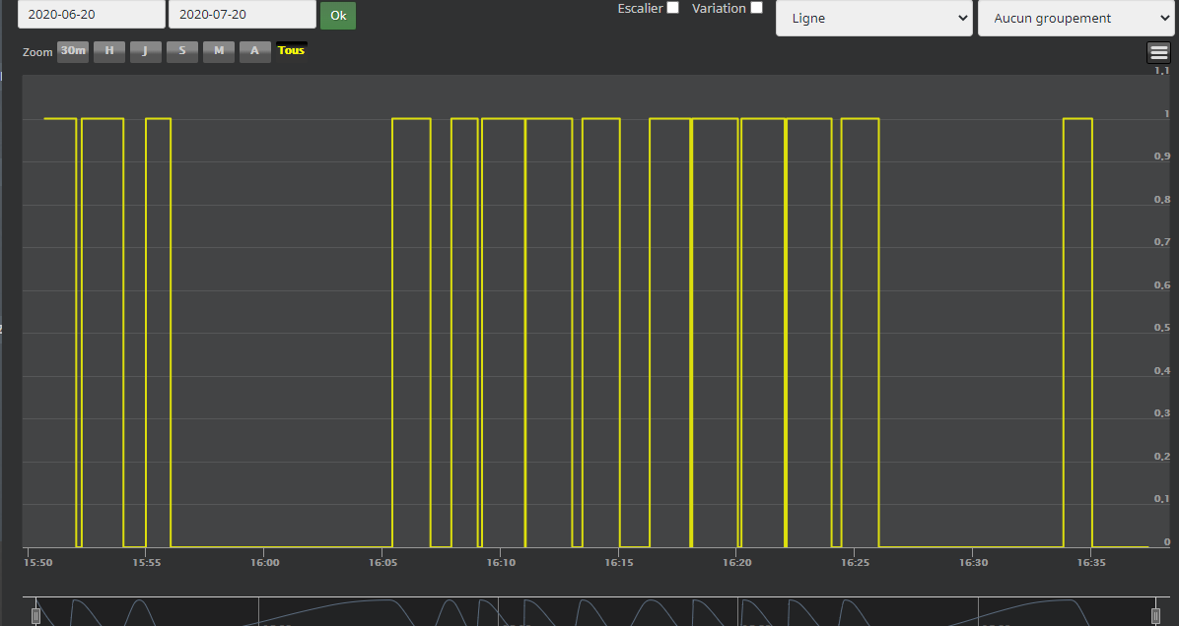Grab the right navigator range handle
1179x626 pixels.
(x=1158, y=616)
